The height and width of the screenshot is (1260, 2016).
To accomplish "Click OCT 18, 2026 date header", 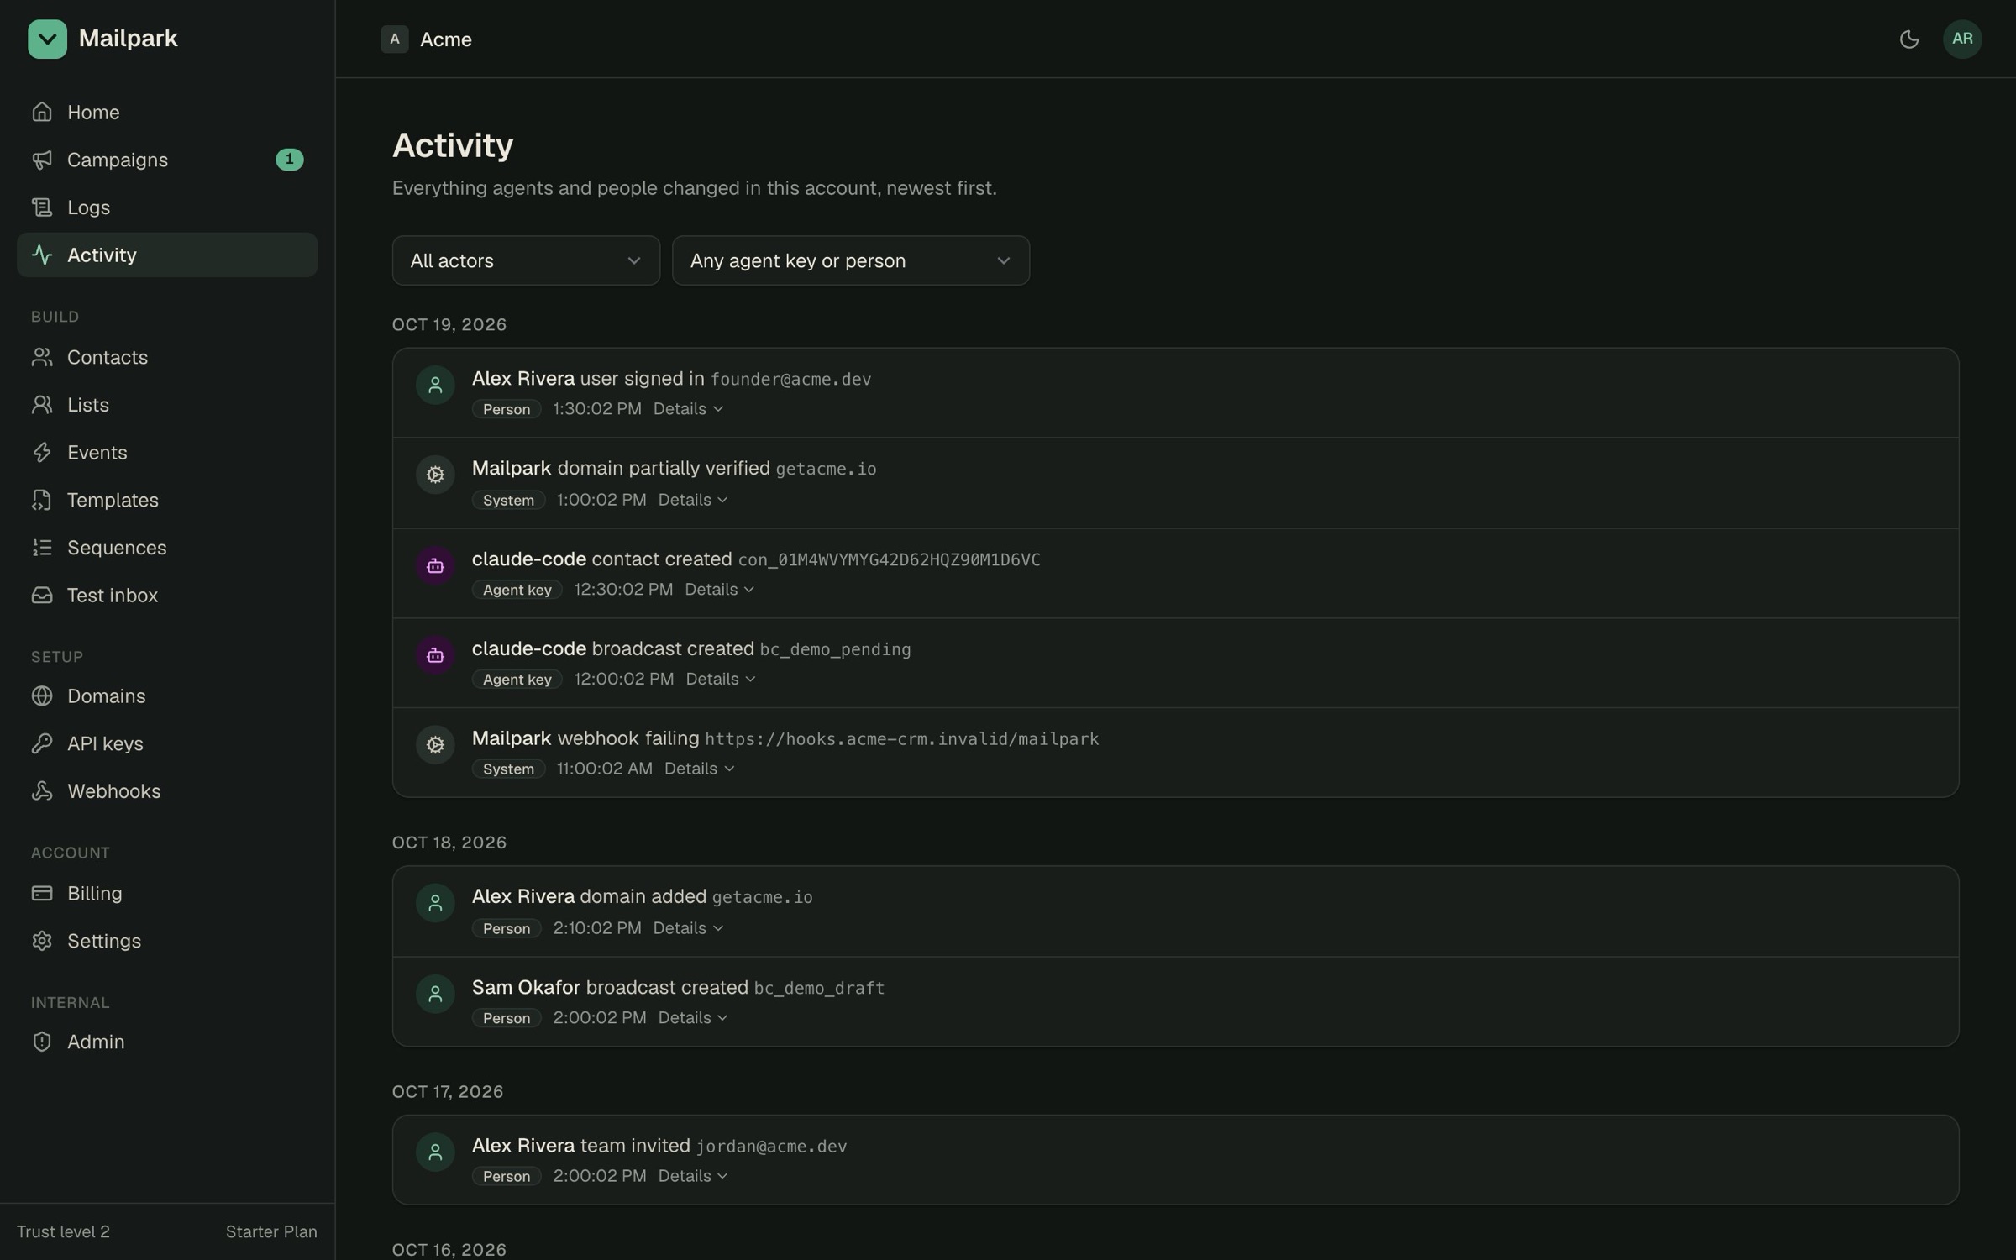I will coord(449,843).
